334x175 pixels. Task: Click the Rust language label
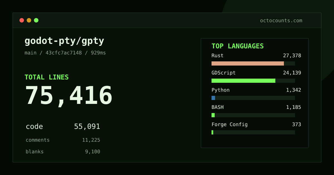pos(217,56)
